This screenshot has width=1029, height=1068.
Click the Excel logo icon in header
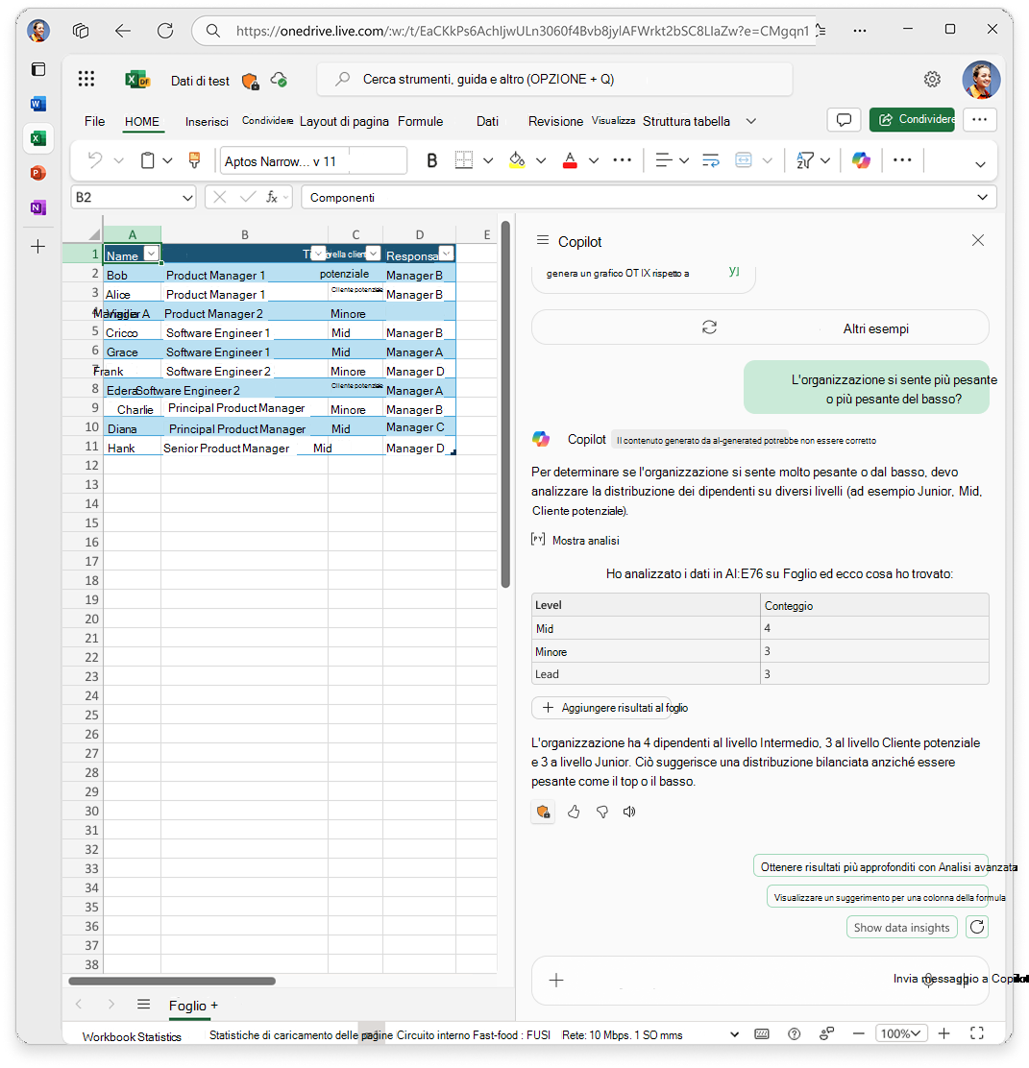tap(137, 80)
